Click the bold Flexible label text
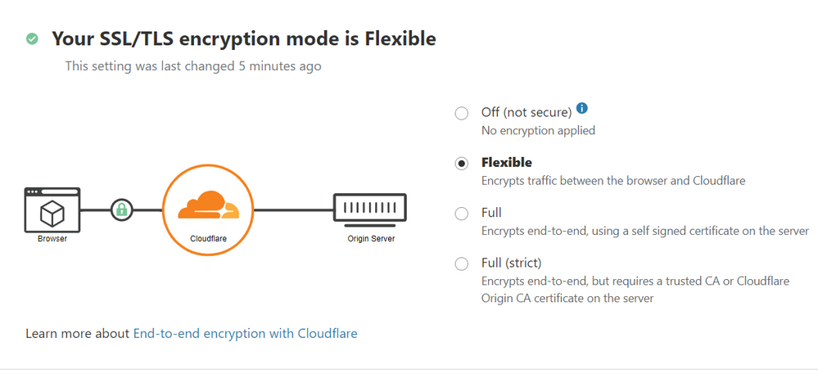This screenshot has height=374, width=818. [506, 162]
